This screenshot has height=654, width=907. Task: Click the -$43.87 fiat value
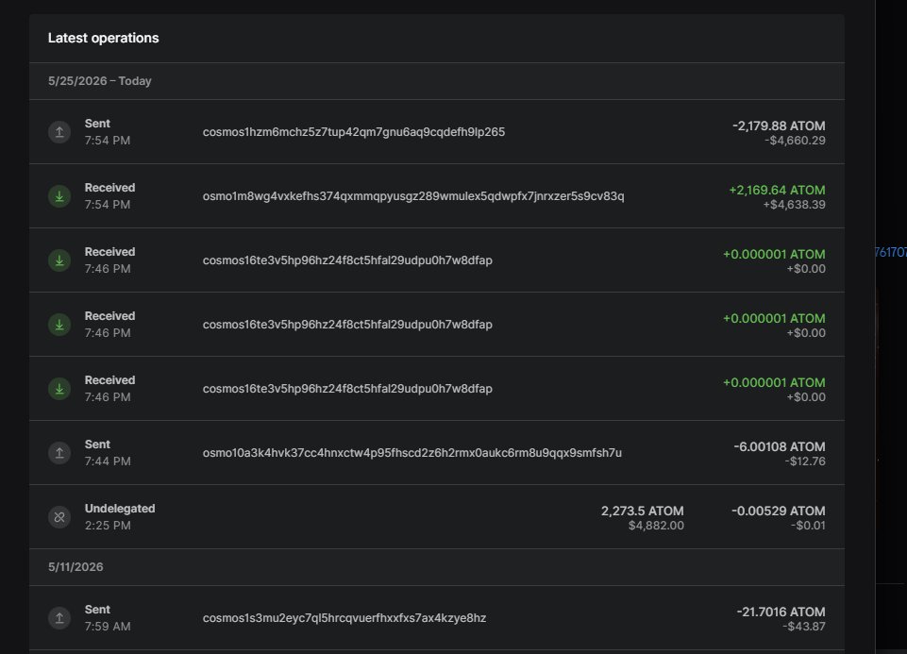click(804, 627)
